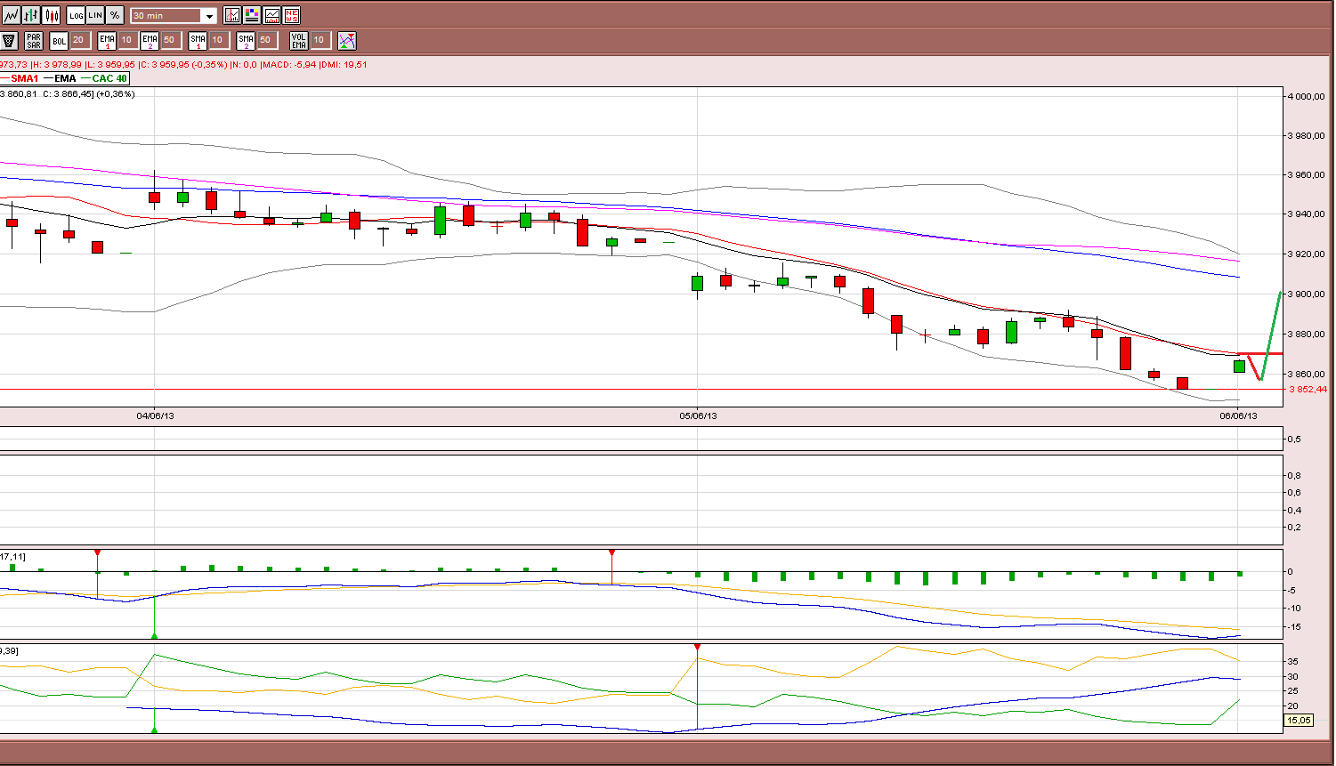This screenshot has width=1336, height=766.
Task: Toggle the LOG scale button
Action: click(x=76, y=15)
